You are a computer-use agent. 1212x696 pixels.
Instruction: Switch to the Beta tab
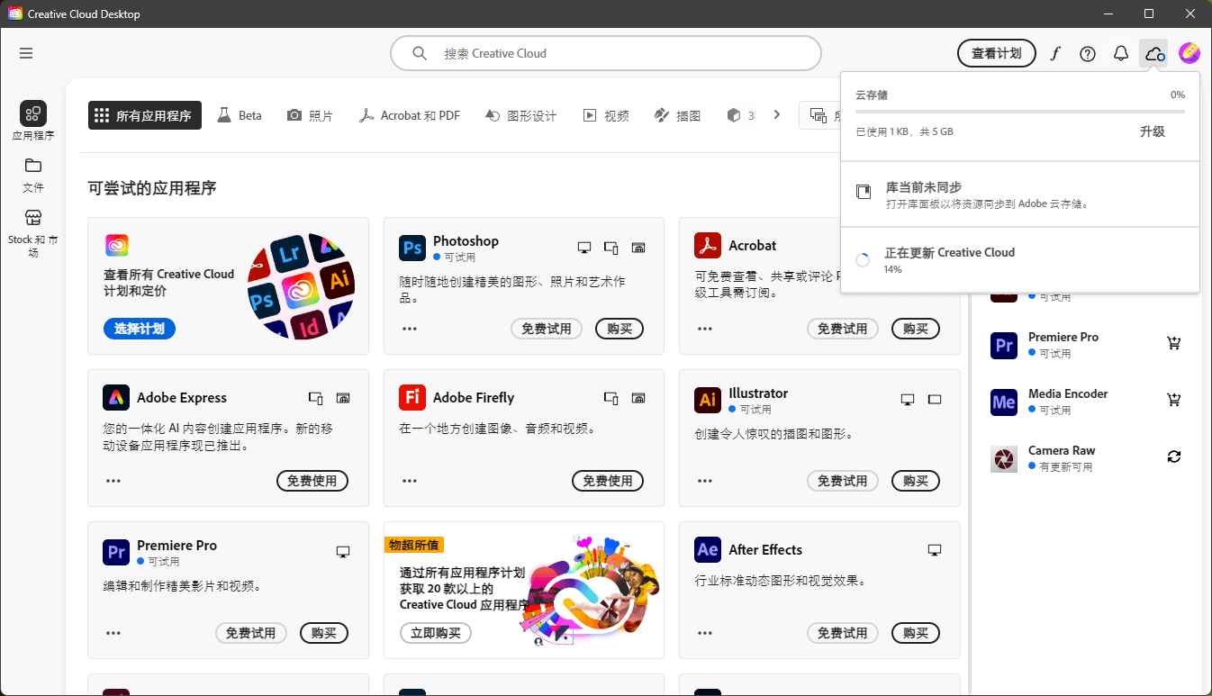coord(240,115)
